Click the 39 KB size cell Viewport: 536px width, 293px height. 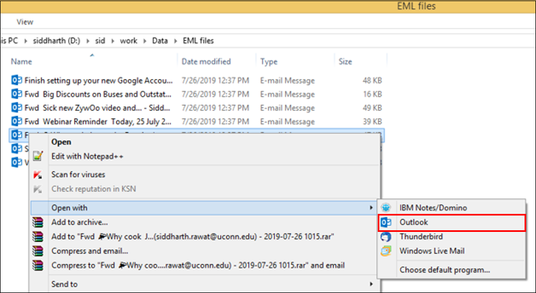tap(372, 122)
